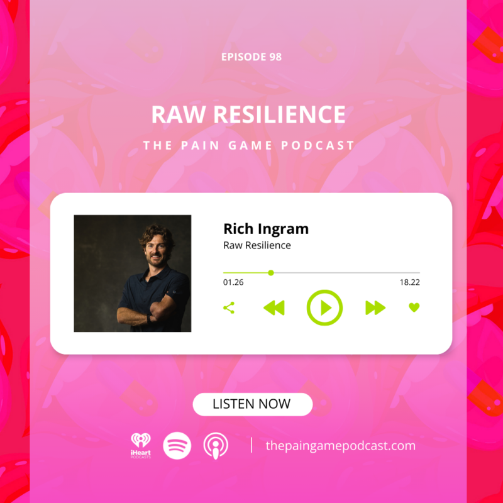This screenshot has width=503, height=503.
Task: Visit thepaingamepodcast.com link
Action: 340,445
